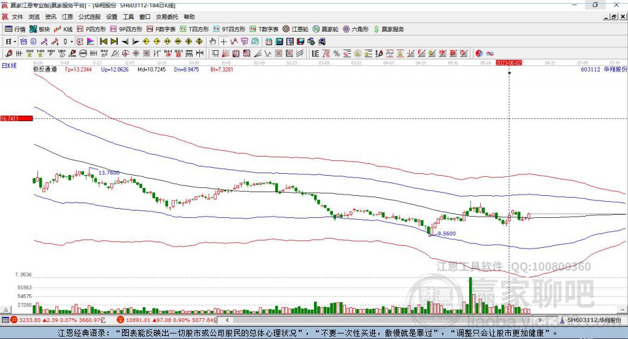Image resolution: width=628 pixels, height=339 pixels.
Task: Open the 行情 market quotes view
Action: coord(15,29)
